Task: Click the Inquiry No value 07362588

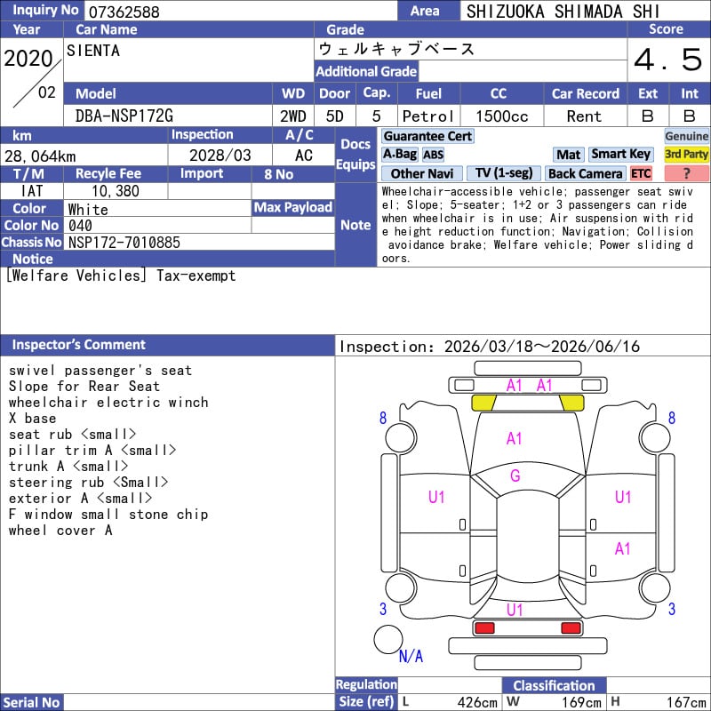Action: coord(123,12)
